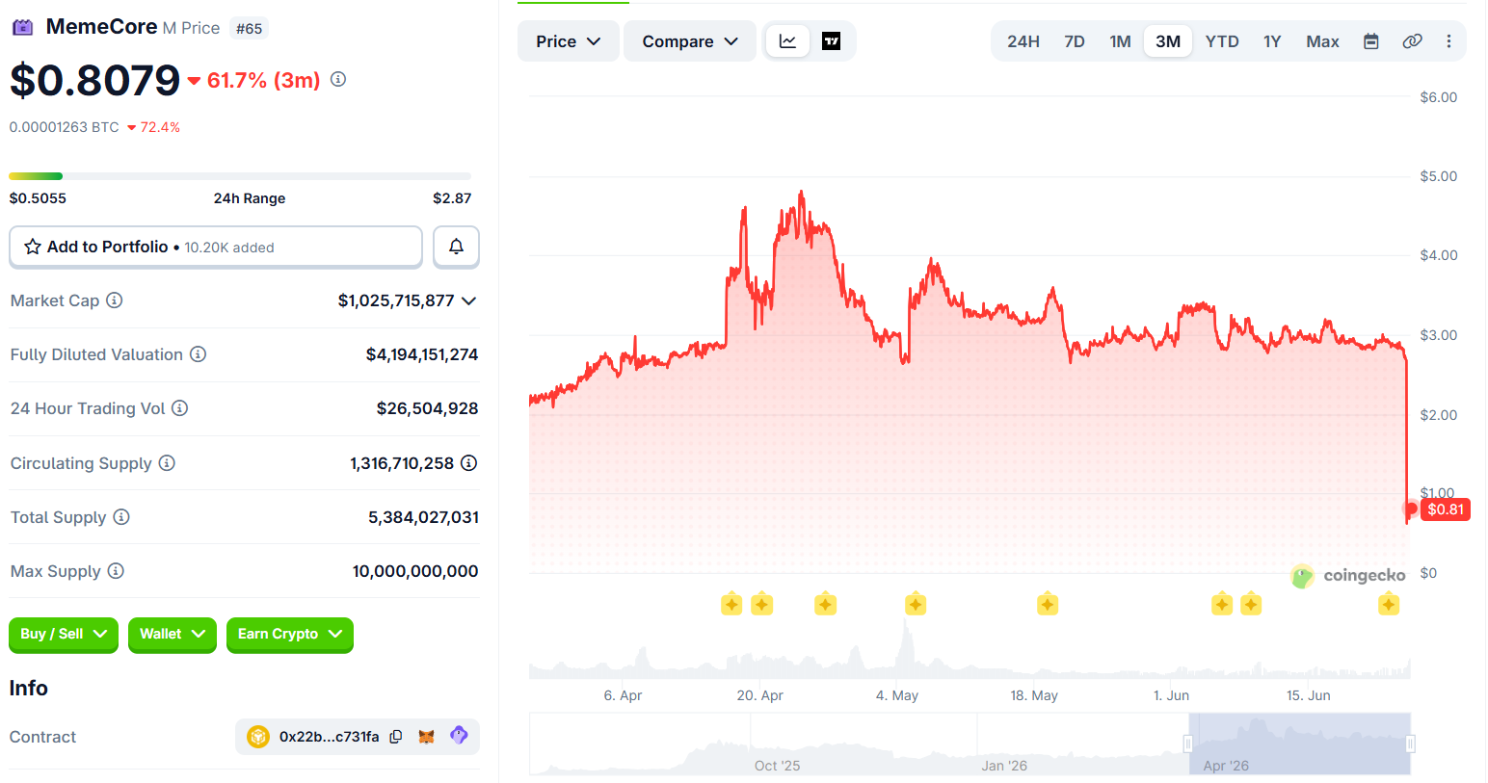Click the Jan '26 label in navigator

pos(1004,766)
